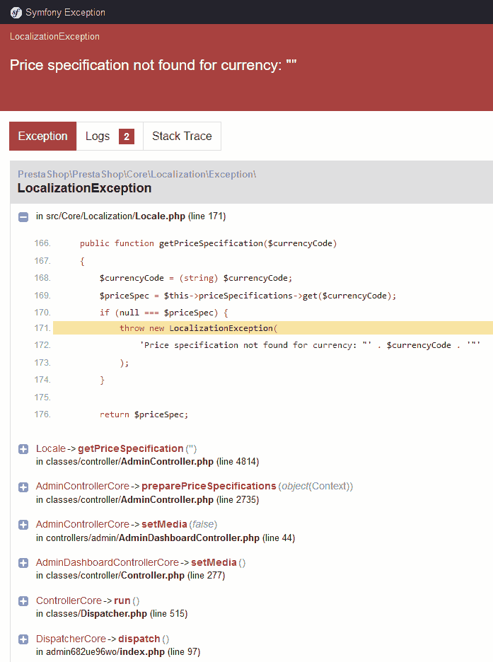Image resolution: width=493 pixels, height=662 pixels.
Task: Click code line 172 error message string
Action: coord(310,345)
